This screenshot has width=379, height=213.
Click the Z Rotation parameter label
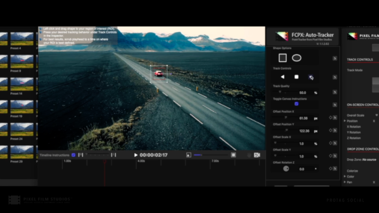[x=353, y=138]
